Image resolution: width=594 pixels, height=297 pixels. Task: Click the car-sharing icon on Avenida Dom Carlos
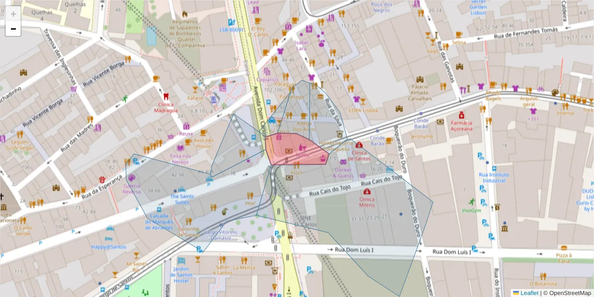[272, 121]
